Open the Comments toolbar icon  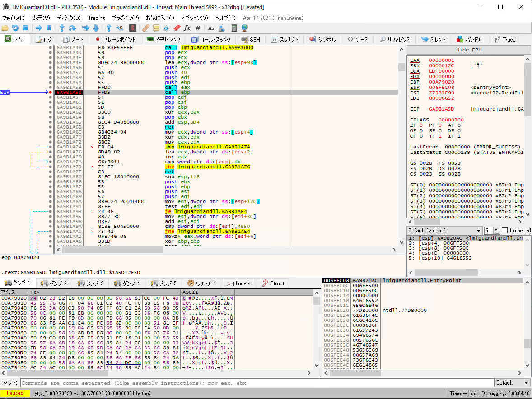(156, 28)
